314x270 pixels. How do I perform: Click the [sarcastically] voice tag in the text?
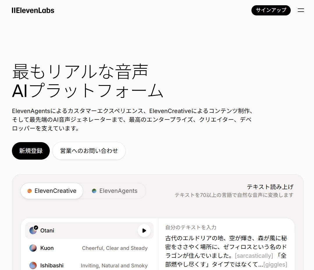pyautogui.click(x=254, y=256)
